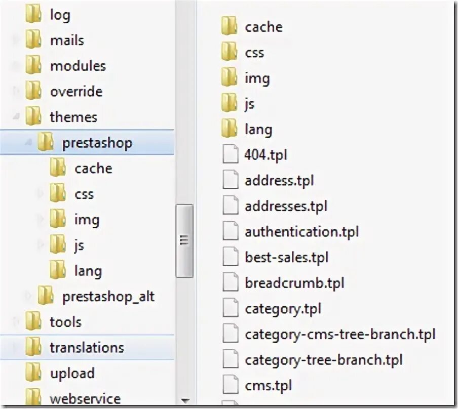Click the cache subfolder icon under prestashop
Image resolution: width=458 pixels, height=409 pixels.
pyautogui.click(x=58, y=168)
